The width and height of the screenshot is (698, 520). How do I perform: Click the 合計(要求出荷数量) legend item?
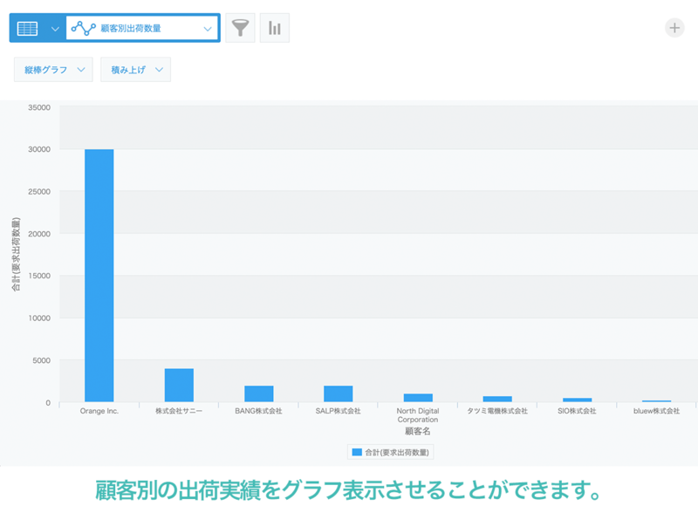coord(390,452)
